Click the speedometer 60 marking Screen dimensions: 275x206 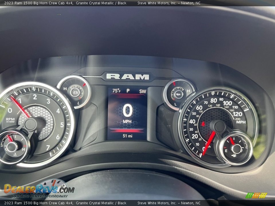click(x=199, y=107)
